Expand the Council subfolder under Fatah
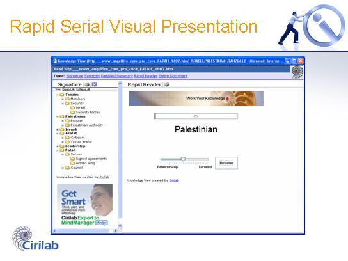 63,168
